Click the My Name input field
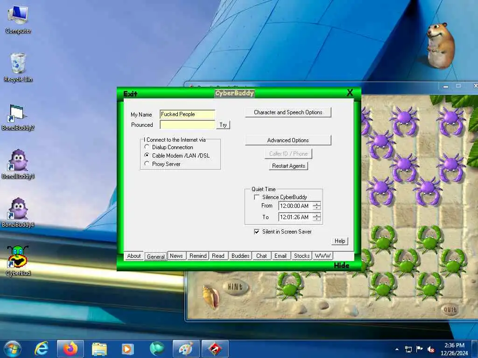Screen dimensions: 478x358 [188, 114]
